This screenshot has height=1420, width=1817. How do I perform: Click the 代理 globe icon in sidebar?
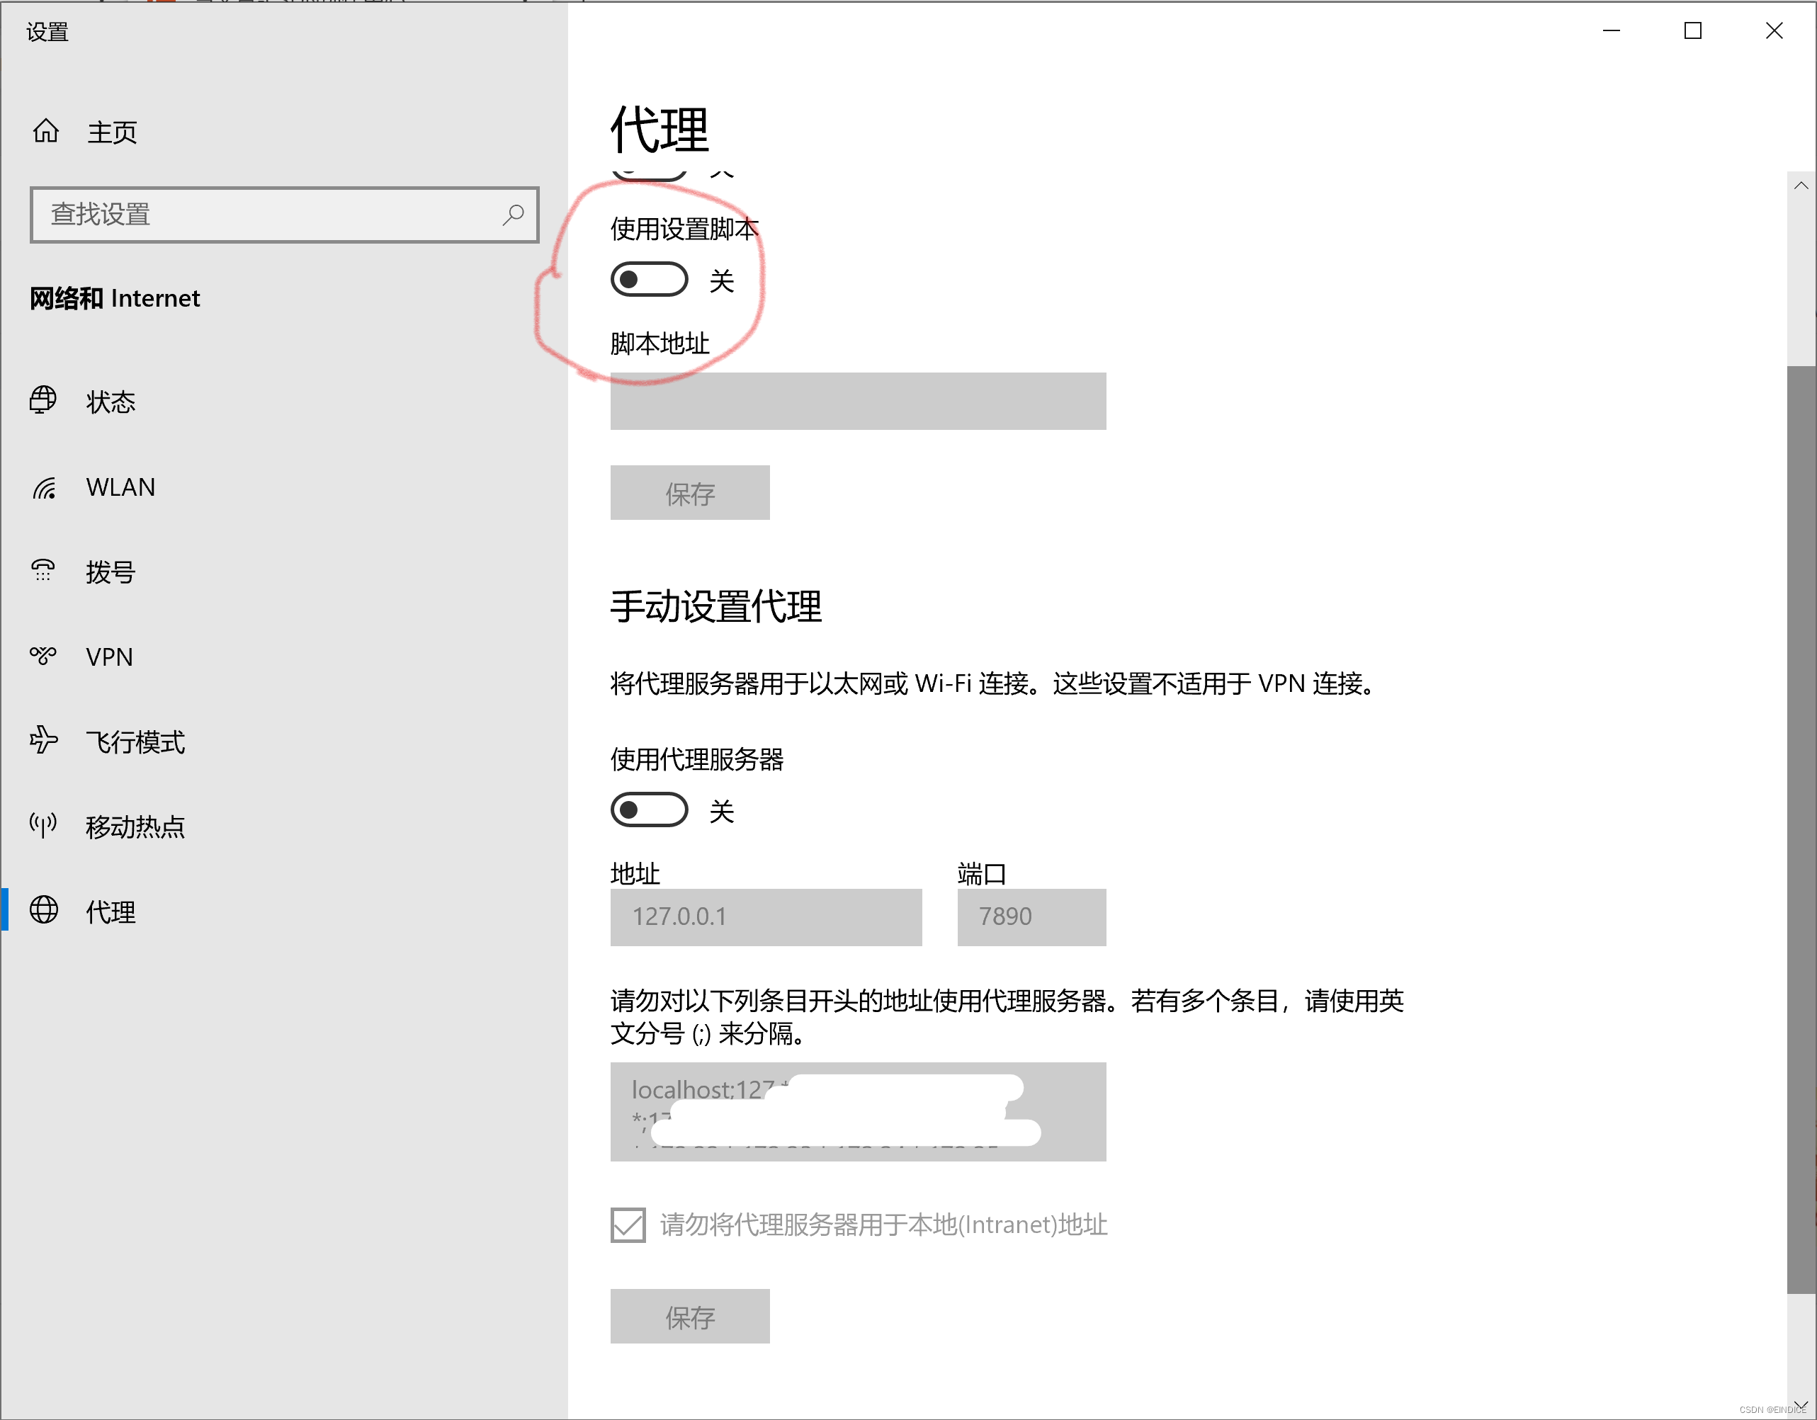[x=44, y=910]
